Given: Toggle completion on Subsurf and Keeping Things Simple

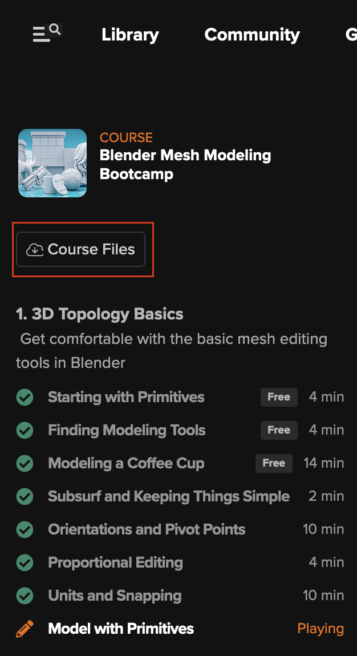Looking at the screenshot, I should [x=25, y=496].
